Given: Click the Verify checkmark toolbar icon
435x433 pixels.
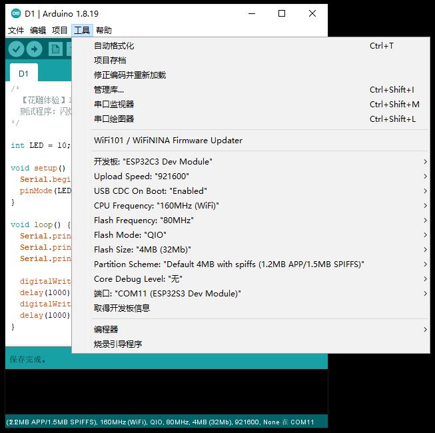Looking at the screenshot, I should [x=16, y=49].
